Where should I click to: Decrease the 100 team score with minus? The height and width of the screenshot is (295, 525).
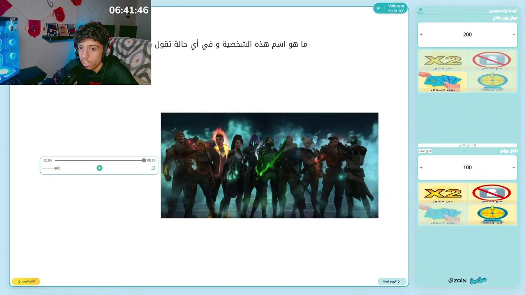click(x=514, y=168)
